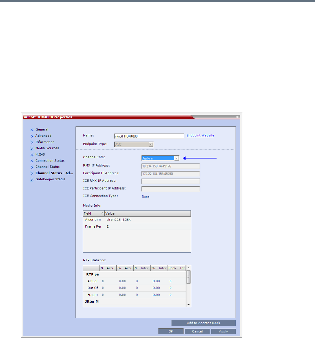Viewport: 315px width, 338px height.
Task: Go to the Advanced section
Action: [x=43, y=135]
